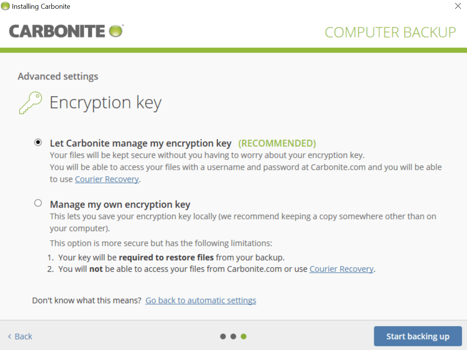Click the back chevron arrow beside Back
The image size is (467, 350).
coord(9,336)
